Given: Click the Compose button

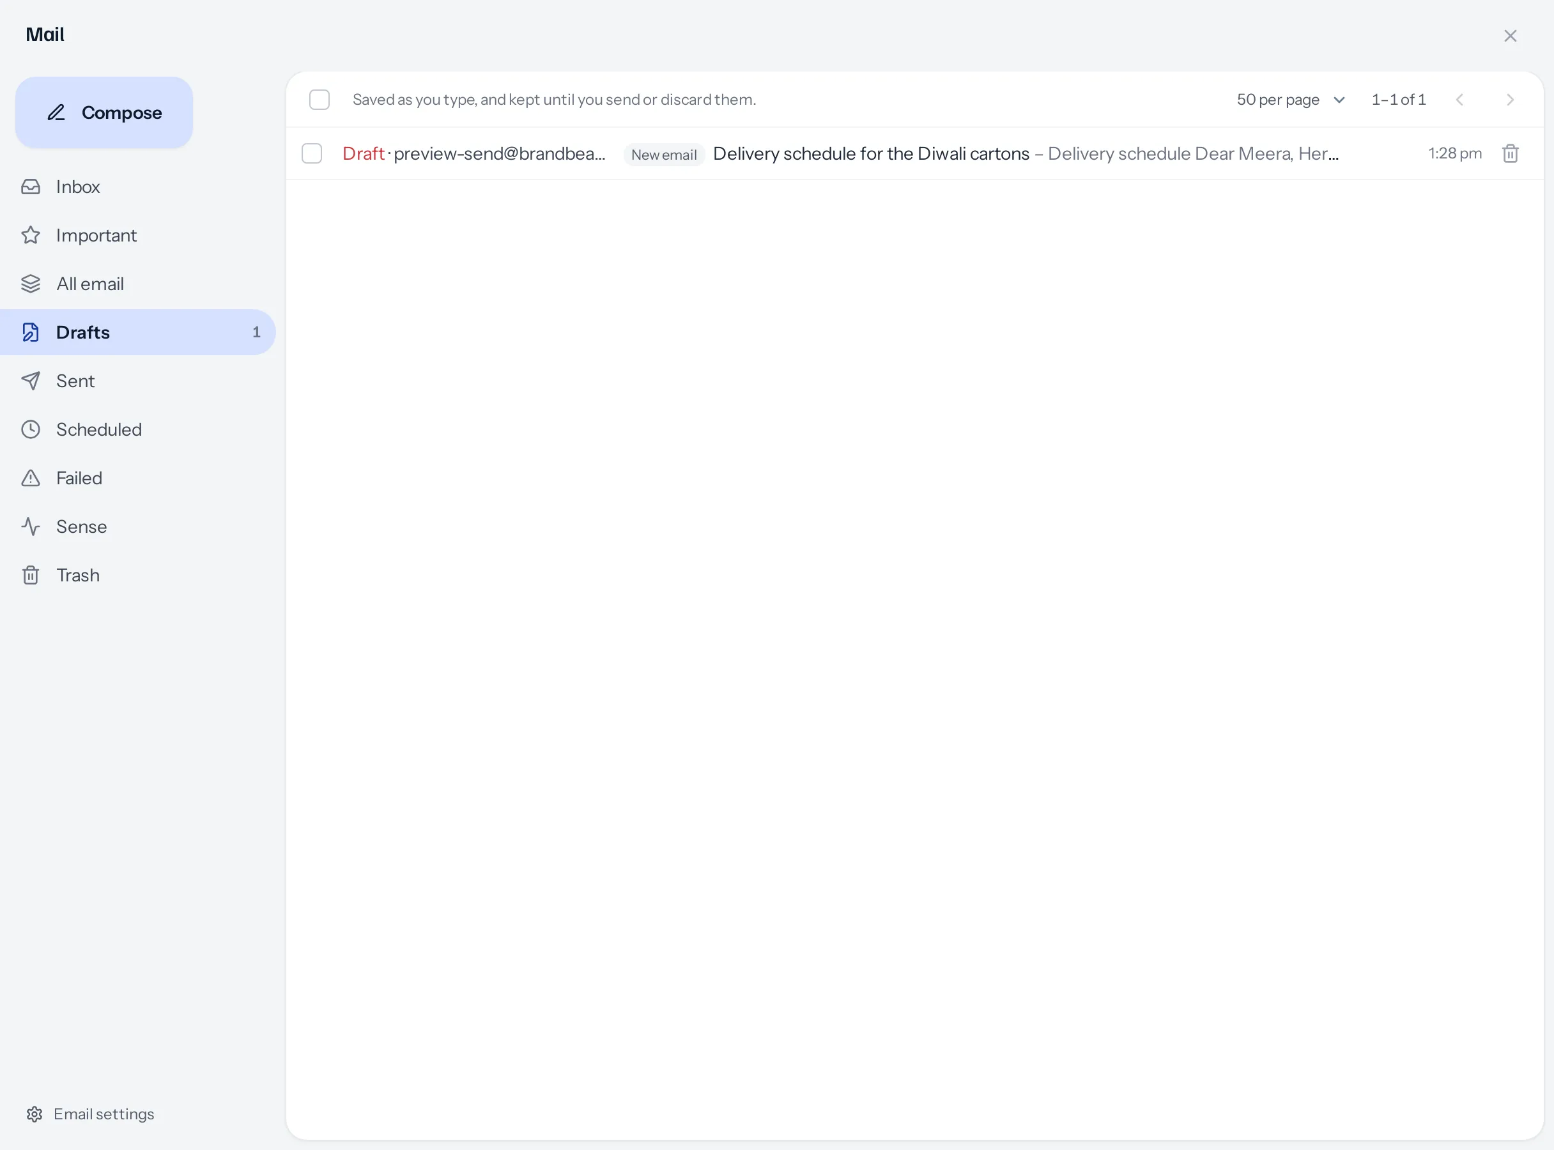Looking at the screenshot, I should point(104,112).
